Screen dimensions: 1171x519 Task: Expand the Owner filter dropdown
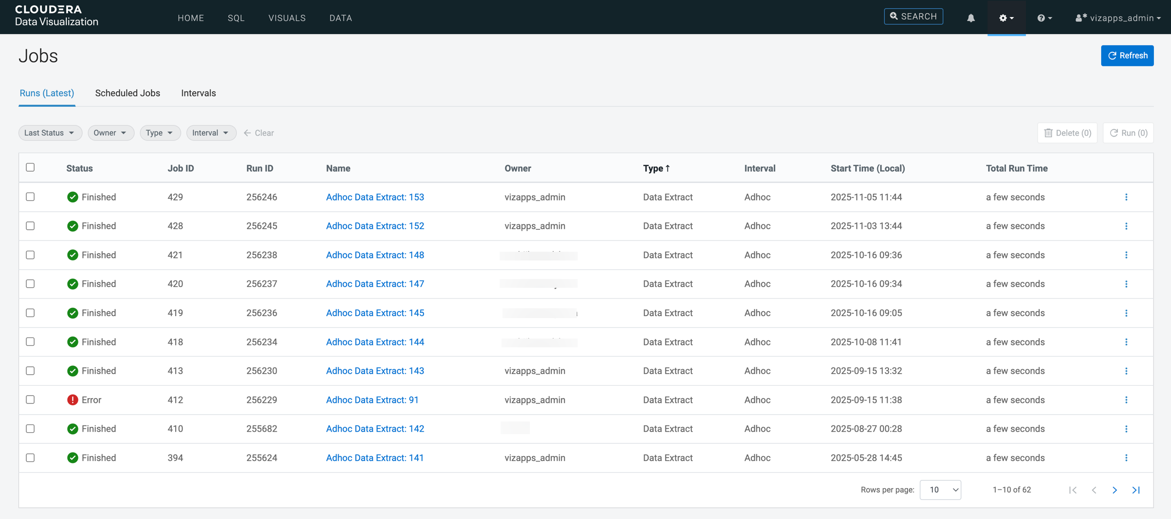click(110, 133)
